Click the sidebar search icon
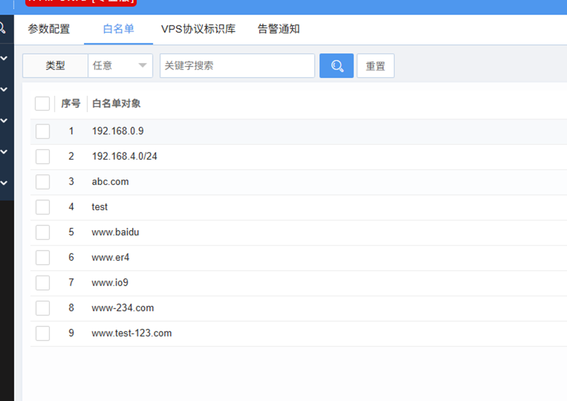This screenshot has height=401, width=567. (x=2, y=28)
